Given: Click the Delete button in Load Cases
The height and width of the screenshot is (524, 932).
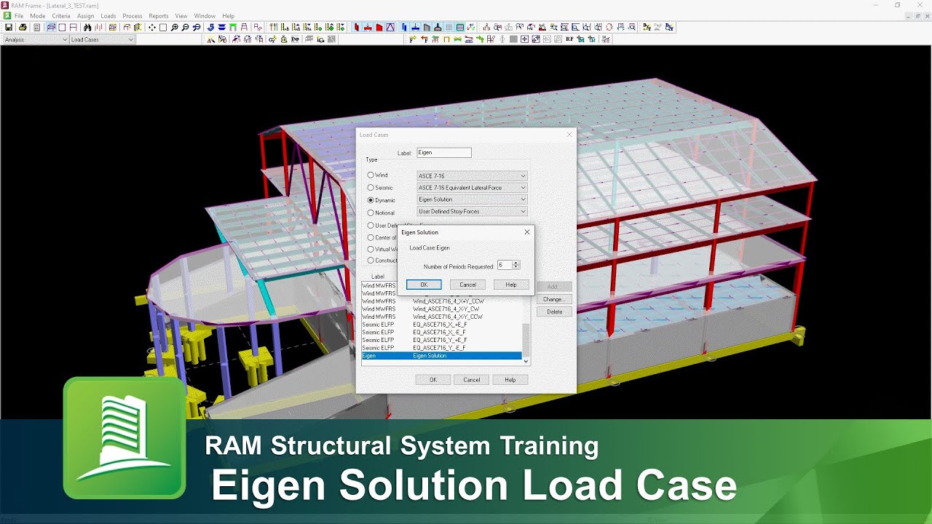Looking at the screenshot, I should pyautogui.click(x=554, y=311).
